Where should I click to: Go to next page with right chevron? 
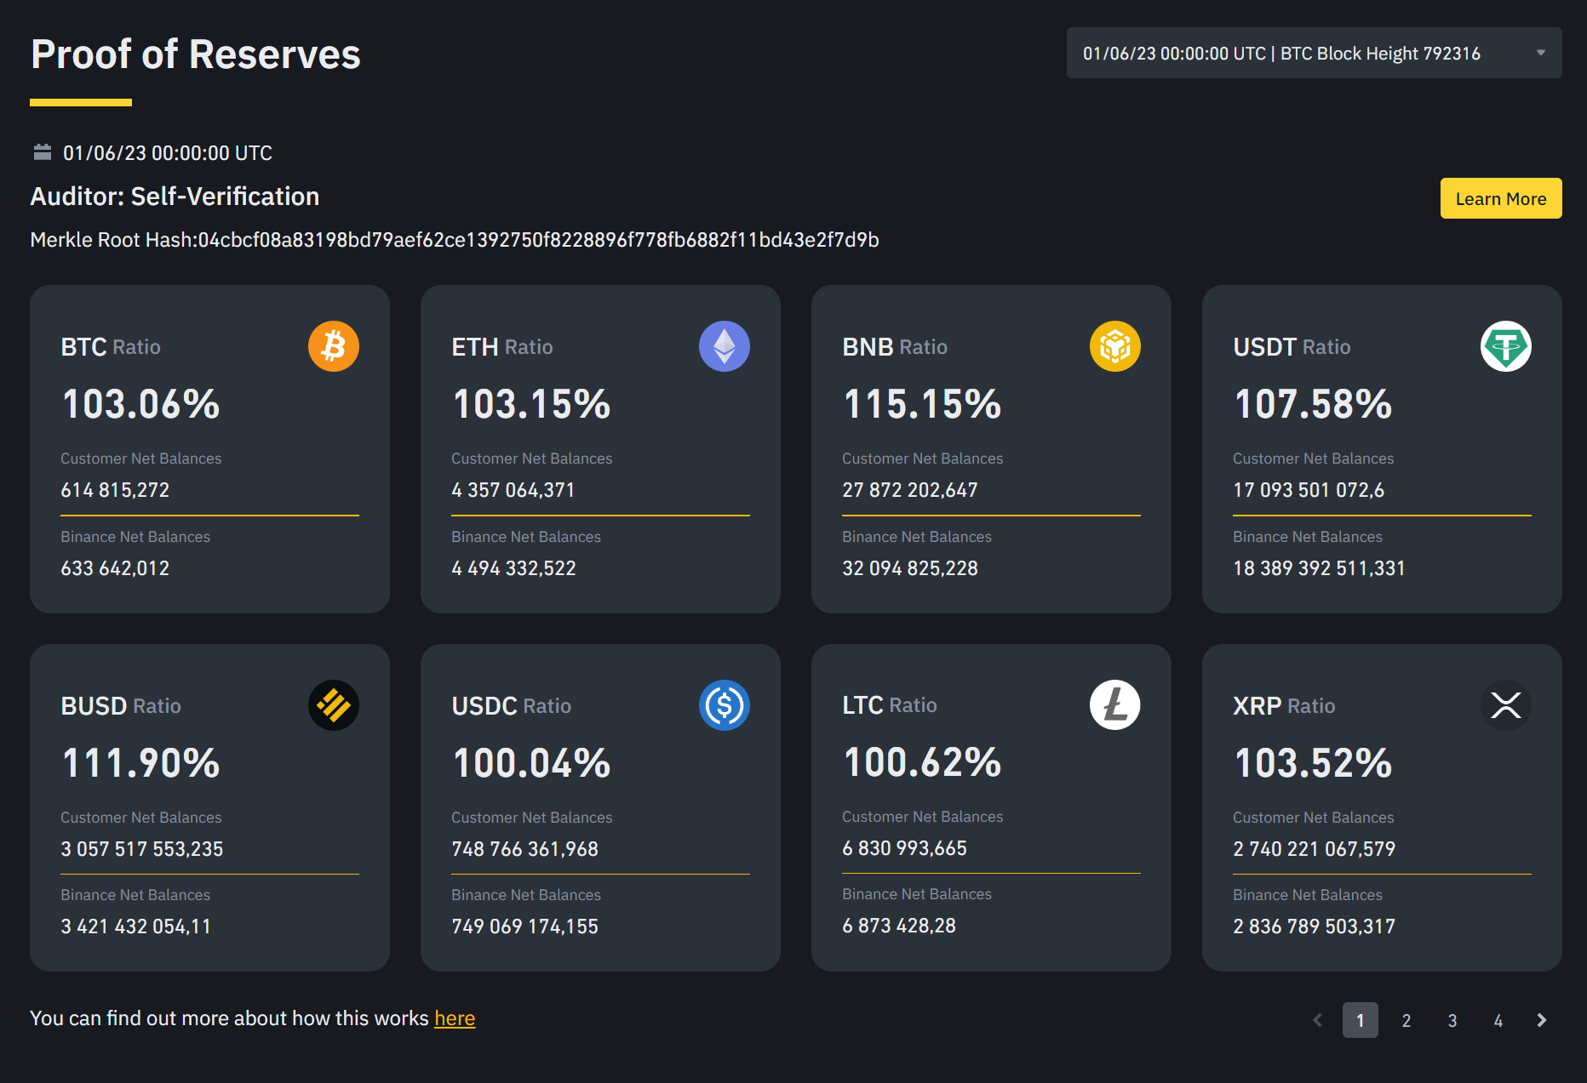1541,1020
